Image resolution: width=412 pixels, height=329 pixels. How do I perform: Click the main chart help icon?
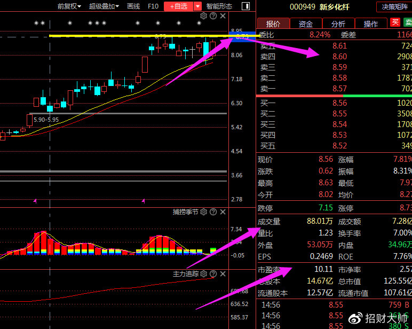coord(213,16)
